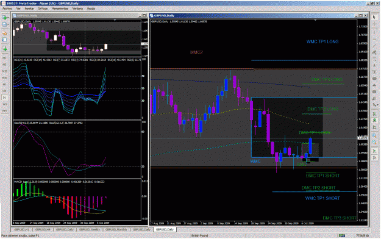Select the DMC TP2 LONG label

(322, 109)
